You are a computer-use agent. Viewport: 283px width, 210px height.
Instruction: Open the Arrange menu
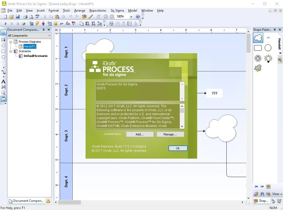pyautogui.click(x=80, y=11)
